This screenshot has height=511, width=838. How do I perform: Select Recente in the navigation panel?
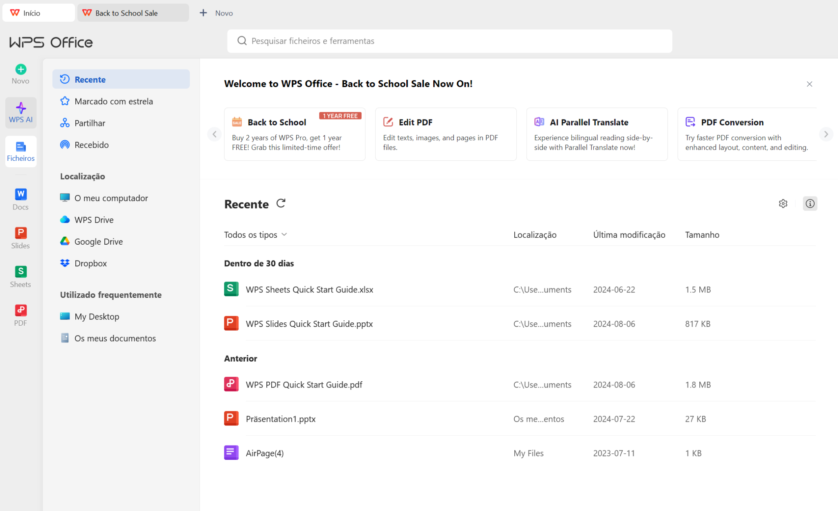pyautogui.click(x=121, y=79)
